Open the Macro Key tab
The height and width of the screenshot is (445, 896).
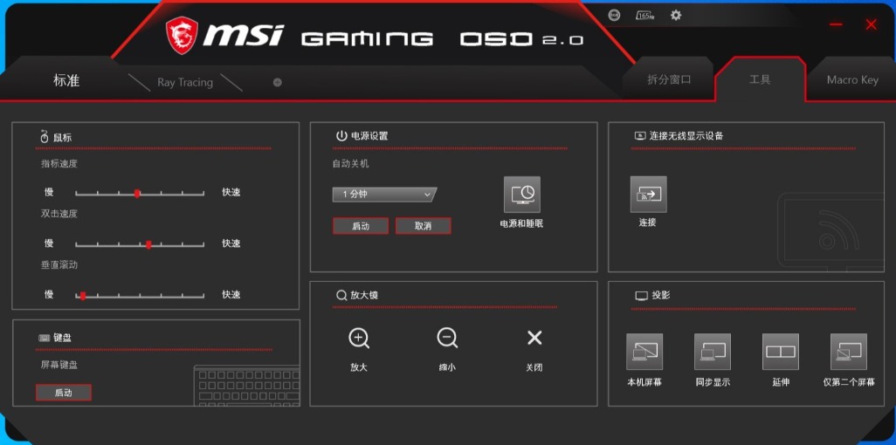[851, 79]
